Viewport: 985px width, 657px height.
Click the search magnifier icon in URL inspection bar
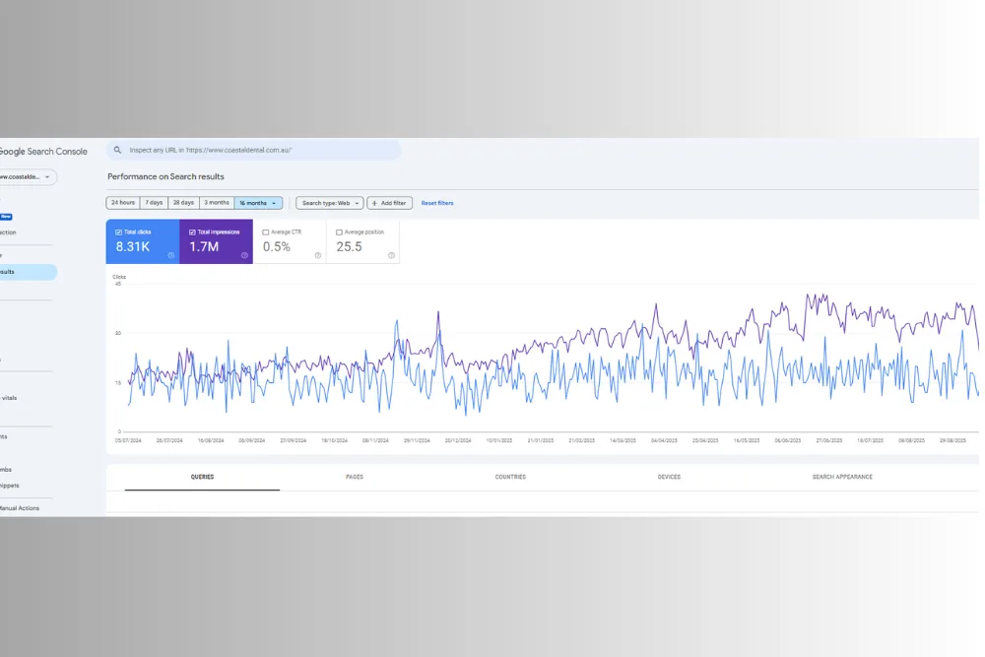click(117, 151)
